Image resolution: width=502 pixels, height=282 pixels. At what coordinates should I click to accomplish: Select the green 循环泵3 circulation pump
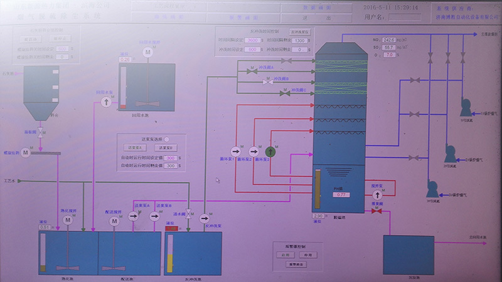[x=271, y=151]
